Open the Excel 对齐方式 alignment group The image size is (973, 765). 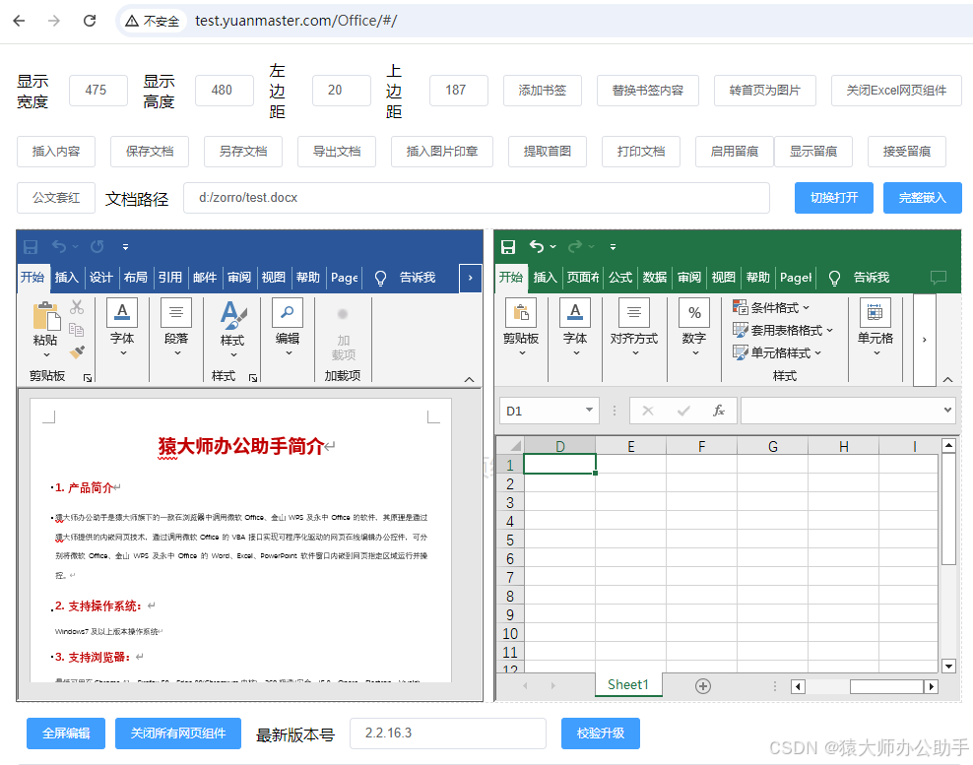(x=633, y=328)
